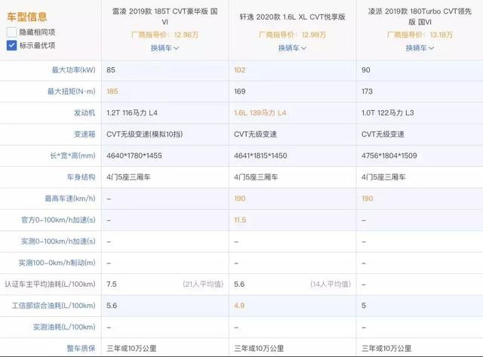Click the 最高车速(km/h) row label
The height and width of the screenshot is (357, 483).
(x=70, y=199)
